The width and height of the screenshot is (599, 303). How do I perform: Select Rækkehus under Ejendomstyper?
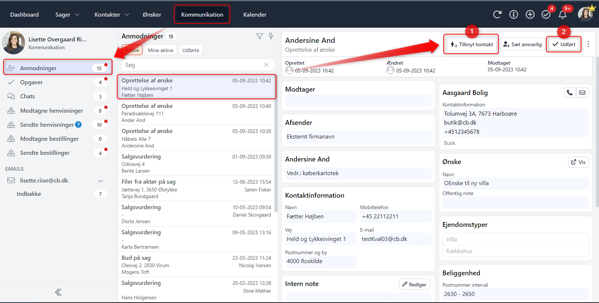pos(515,251)
